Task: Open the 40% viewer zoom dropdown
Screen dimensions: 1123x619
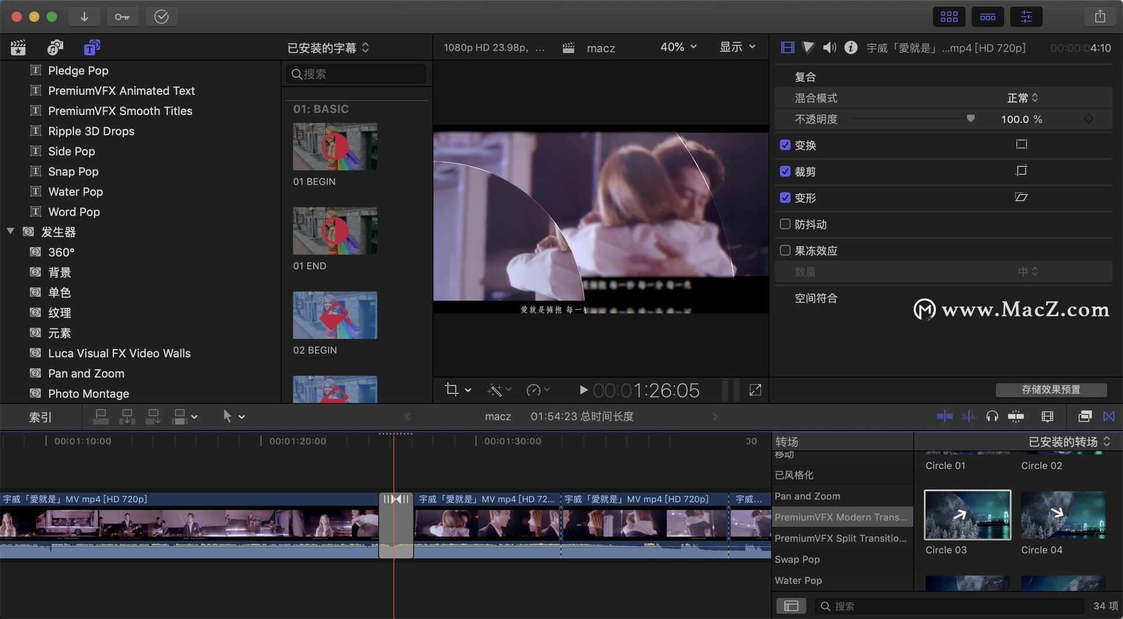Action: tap(678, 47)
